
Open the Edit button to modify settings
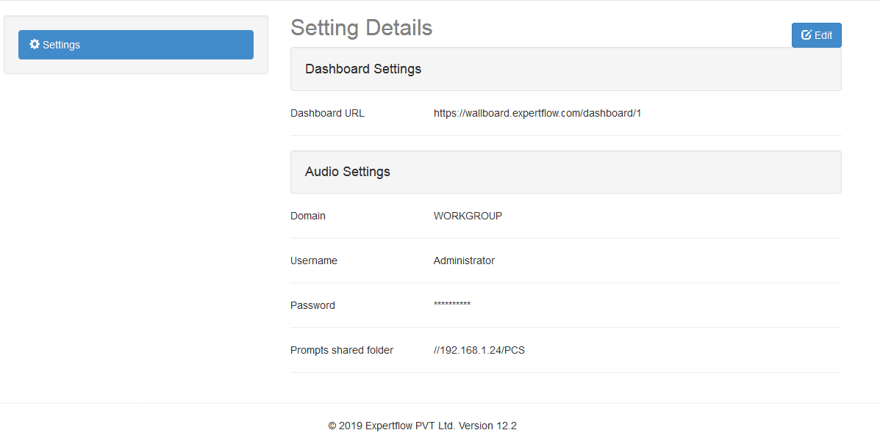tap(816, 34)
